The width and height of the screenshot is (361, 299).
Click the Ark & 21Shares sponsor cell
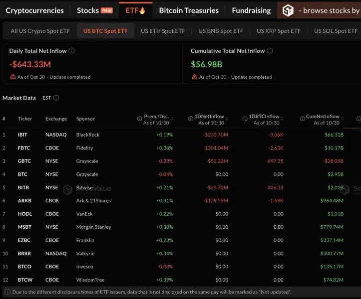click(x=93, y=201)
